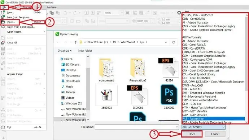Screen dimensions: 249x140
Task: Select Videos in navigation tree
Action: point(68,98)
